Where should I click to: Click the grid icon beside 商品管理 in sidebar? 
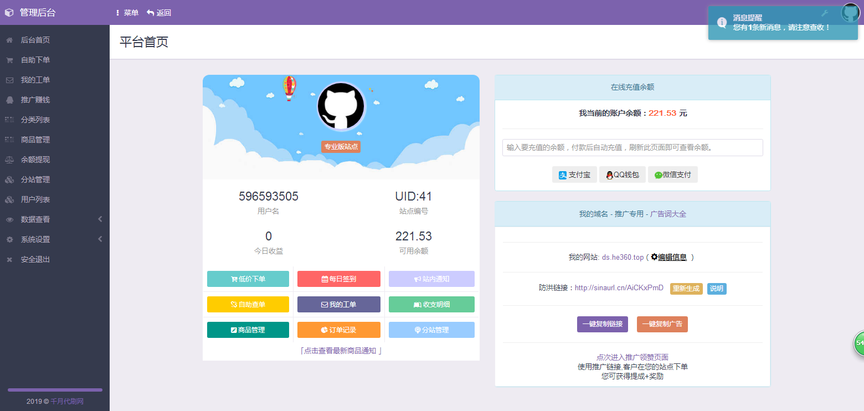[x=9, y=140]
